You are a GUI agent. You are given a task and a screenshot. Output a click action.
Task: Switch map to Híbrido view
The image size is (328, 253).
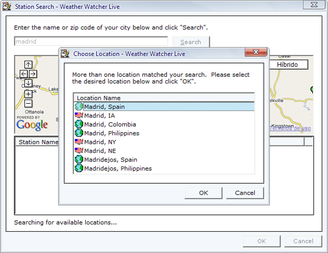tap(287, 65)
